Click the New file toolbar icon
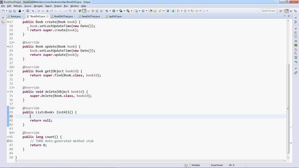 pyautogui.click(x=3, y=11)
